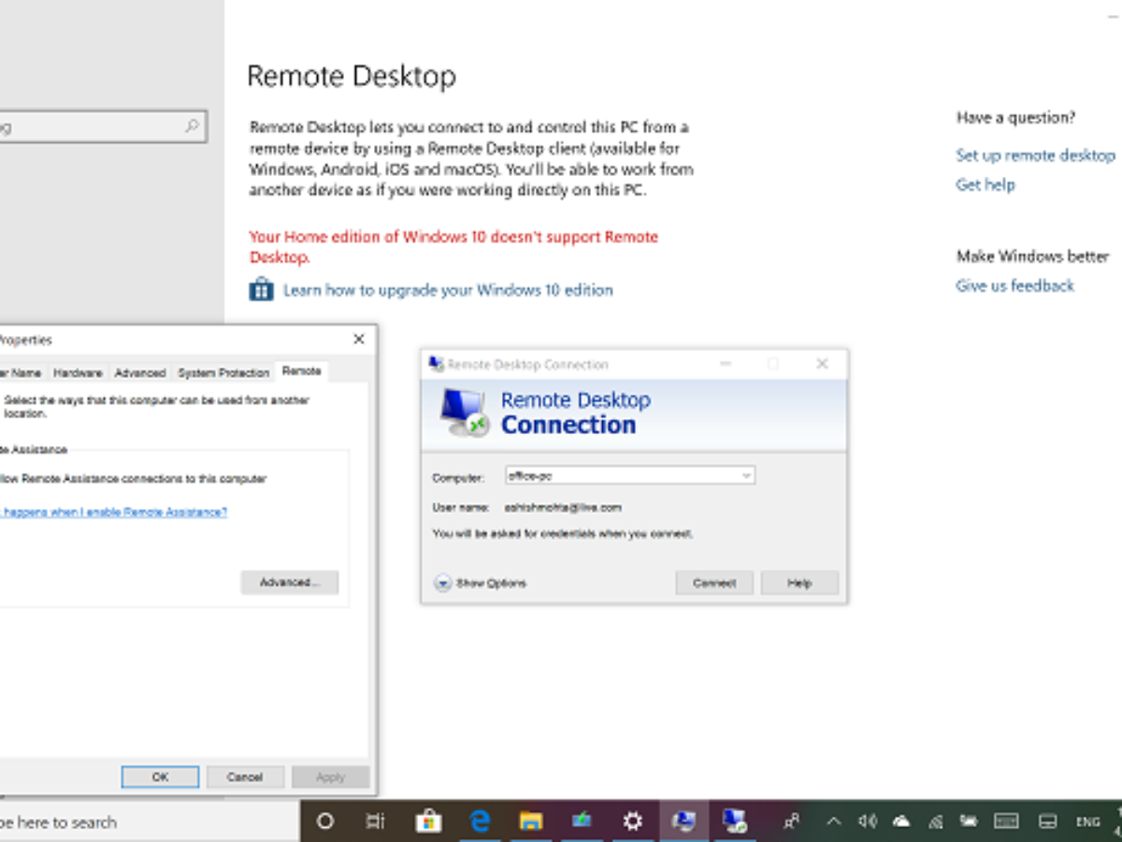The width and height of the screenshot is (1122, 842).
Task: Click the Remote Desktop Connection title bar icon
Action: pyautogui.click(x=436, y=364)
